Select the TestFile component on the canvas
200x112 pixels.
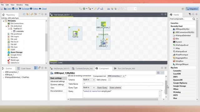tap(75, 34)
